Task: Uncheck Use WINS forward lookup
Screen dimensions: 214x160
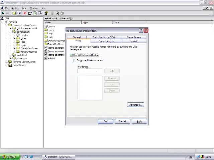Action: click(x=71, y=55)
